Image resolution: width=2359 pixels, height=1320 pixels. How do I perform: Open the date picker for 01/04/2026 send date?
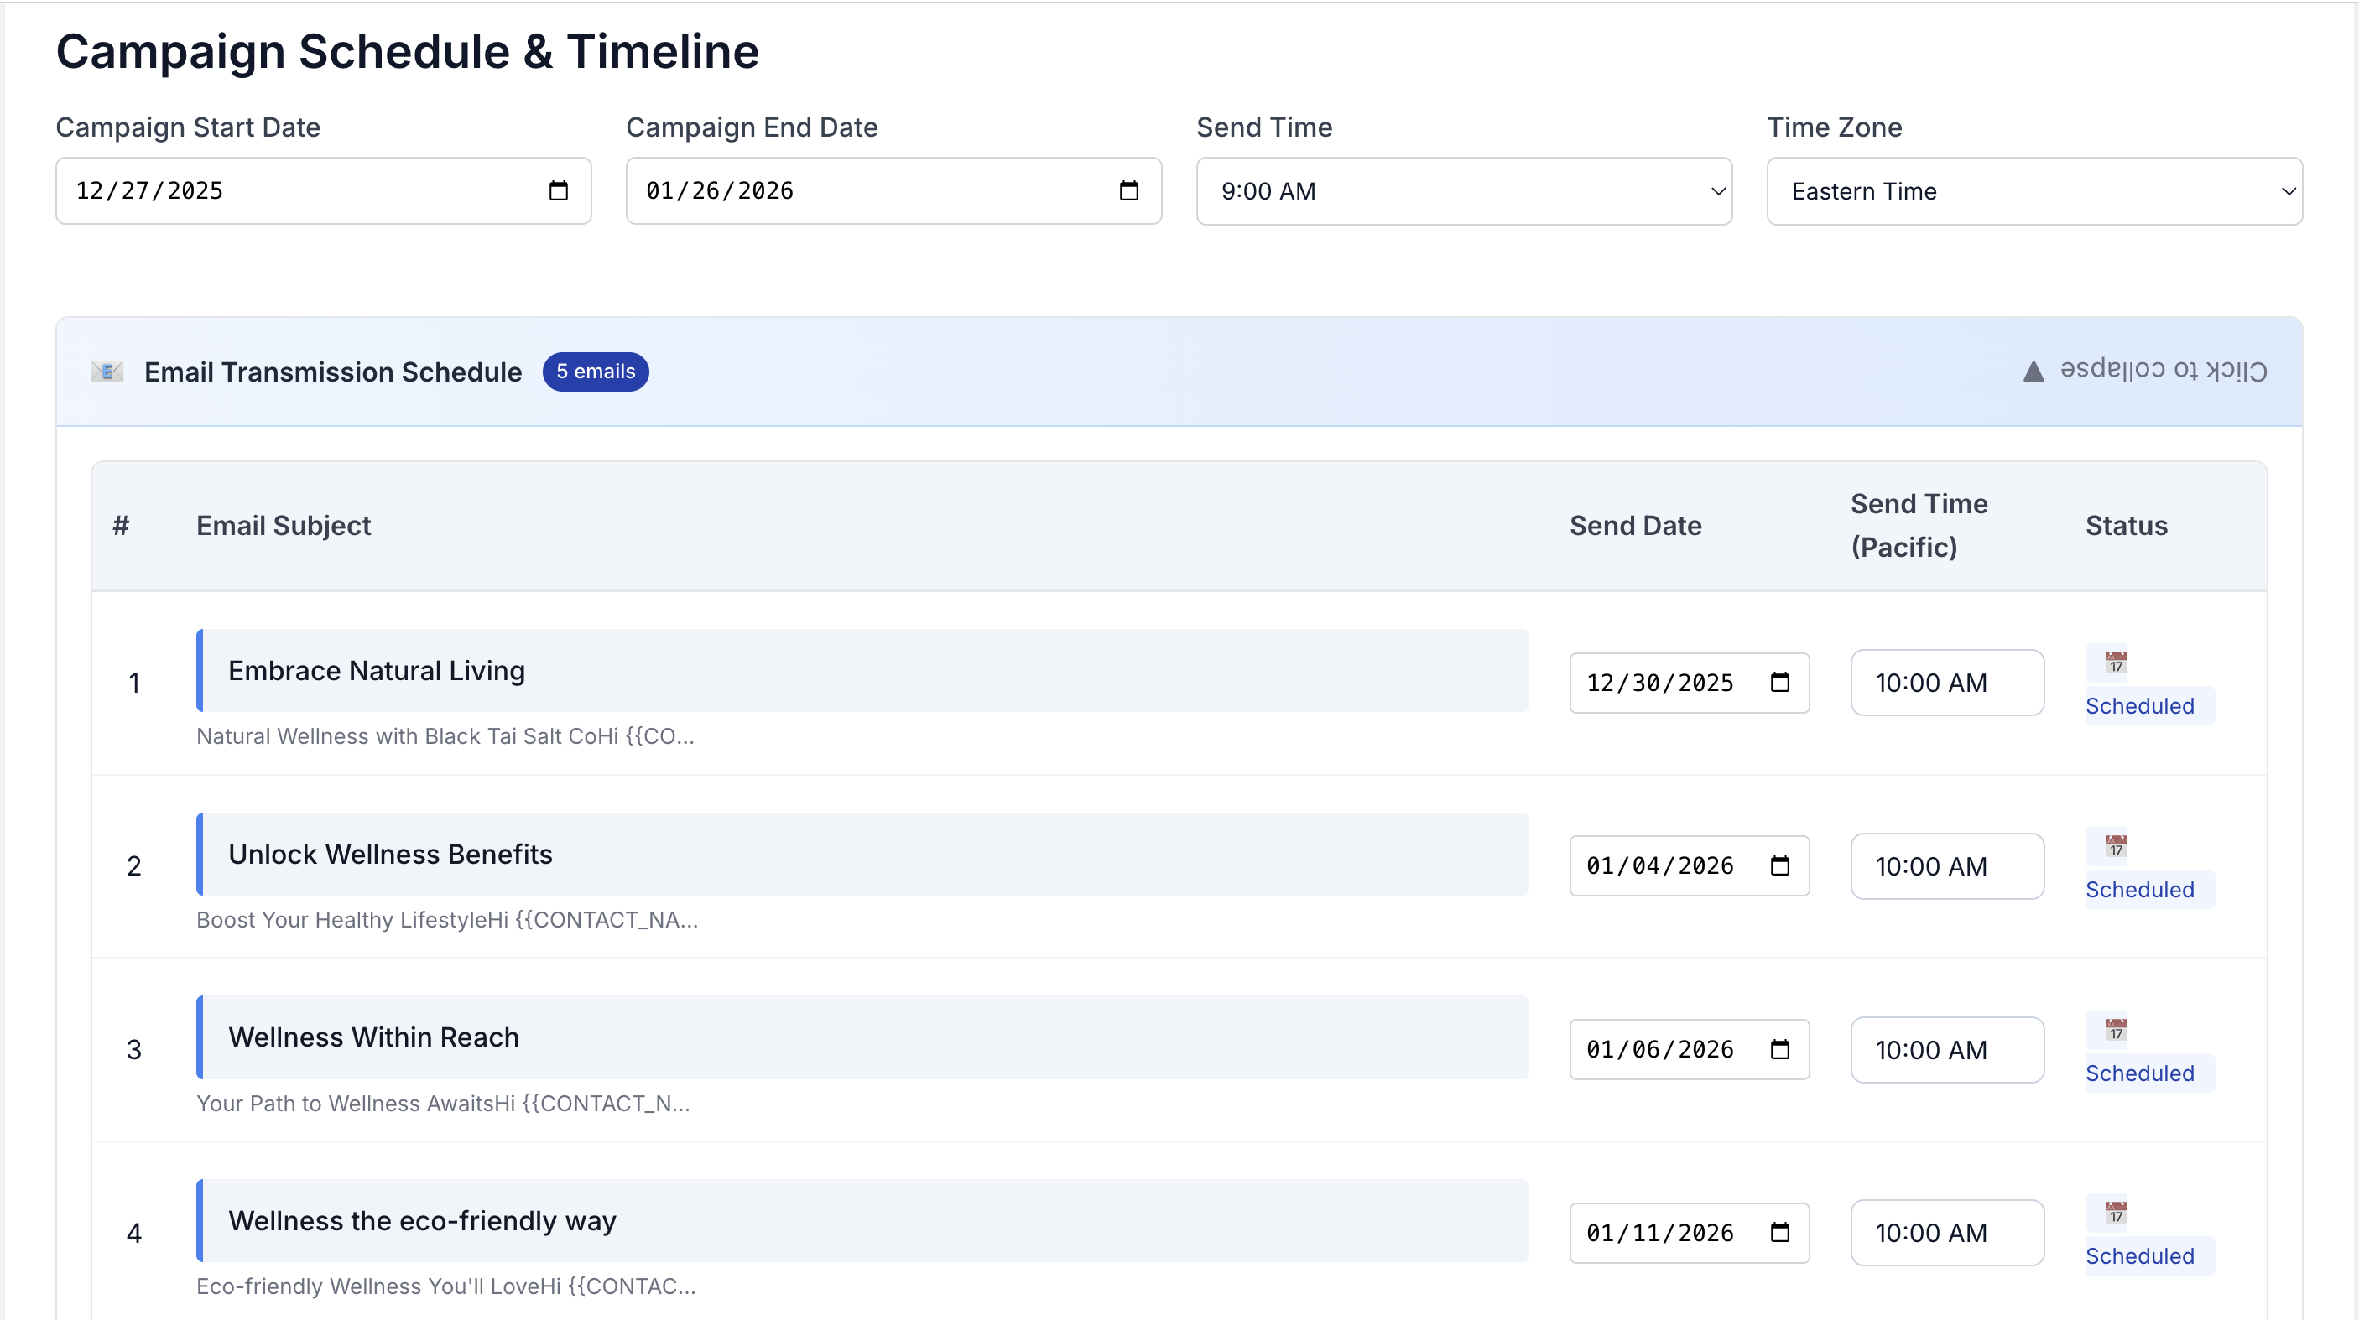tap(1780, 865)
